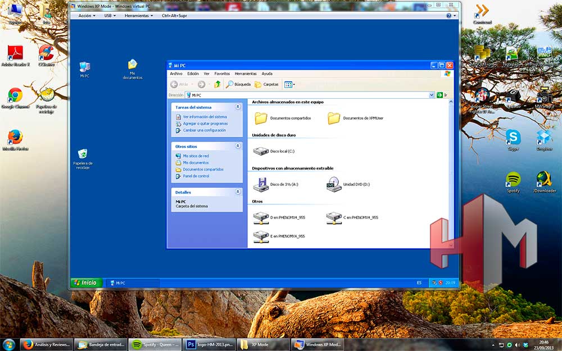Switch to logo-HM-2013 Photoshop taskbar button
Image resolution: width=562 pixels, height=351 pixels.
[209, 345]
